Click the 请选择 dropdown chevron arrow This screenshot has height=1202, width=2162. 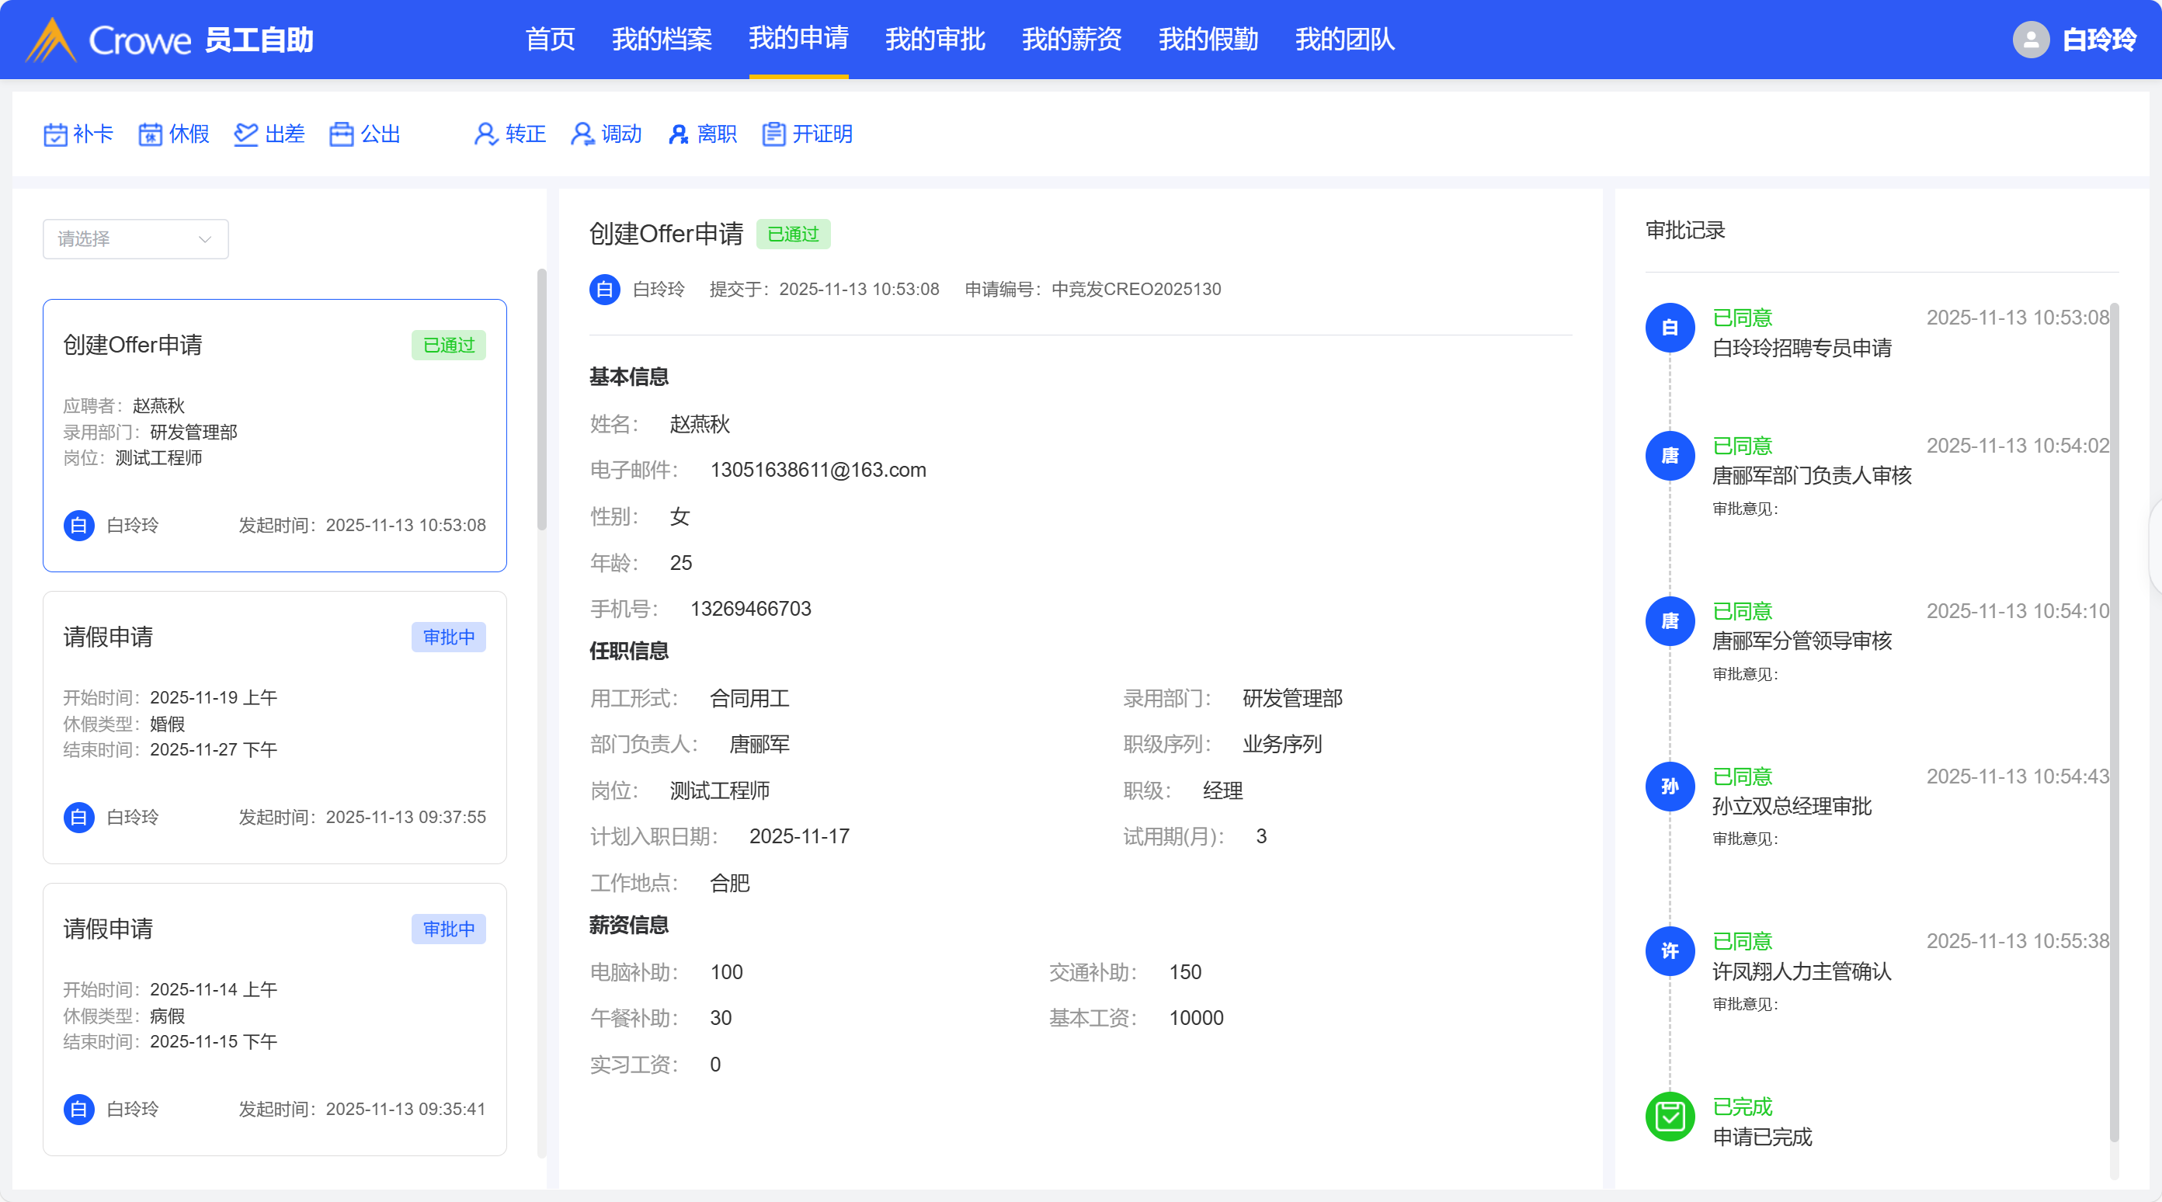click(205, 239)
